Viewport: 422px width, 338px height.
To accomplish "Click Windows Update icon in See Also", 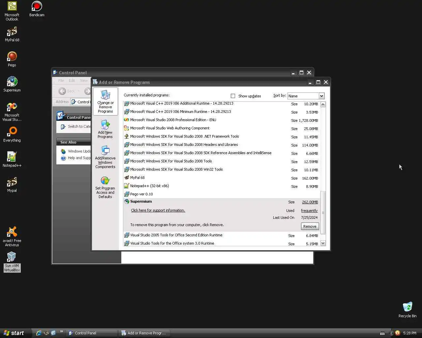I will [63, 151].
